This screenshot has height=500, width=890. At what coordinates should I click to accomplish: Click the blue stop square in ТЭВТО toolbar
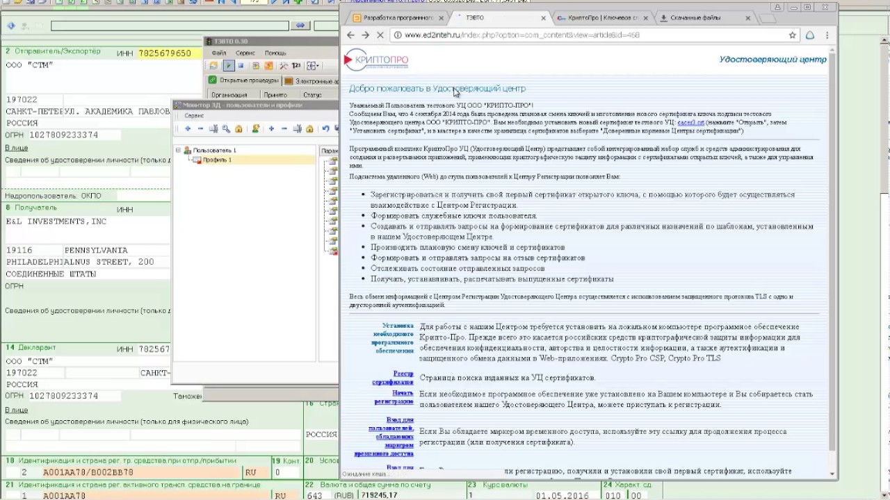click(x=241, y=66)
